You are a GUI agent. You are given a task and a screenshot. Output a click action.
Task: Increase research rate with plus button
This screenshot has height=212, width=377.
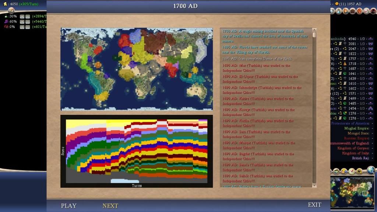(x=22, y=17)
